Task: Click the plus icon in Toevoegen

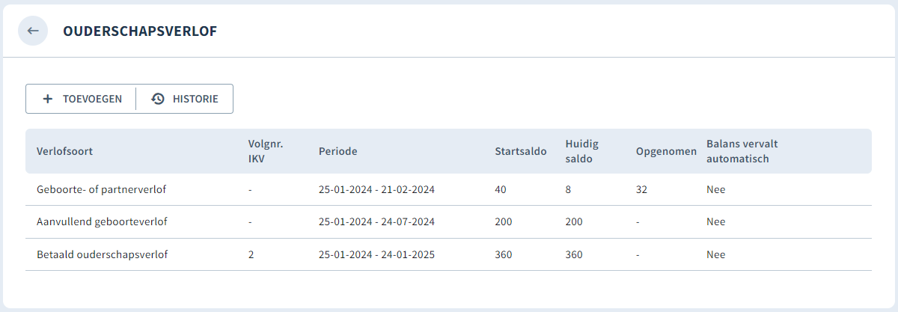Action: click(x=48, y=99)
